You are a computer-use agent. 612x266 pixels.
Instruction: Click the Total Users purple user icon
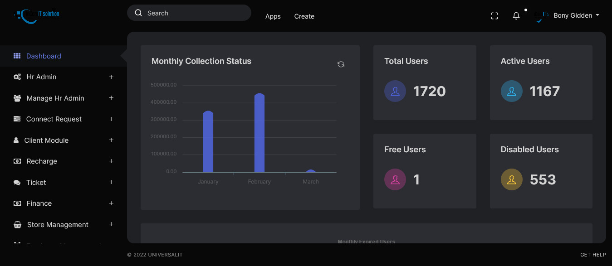[x=395, y=91]
